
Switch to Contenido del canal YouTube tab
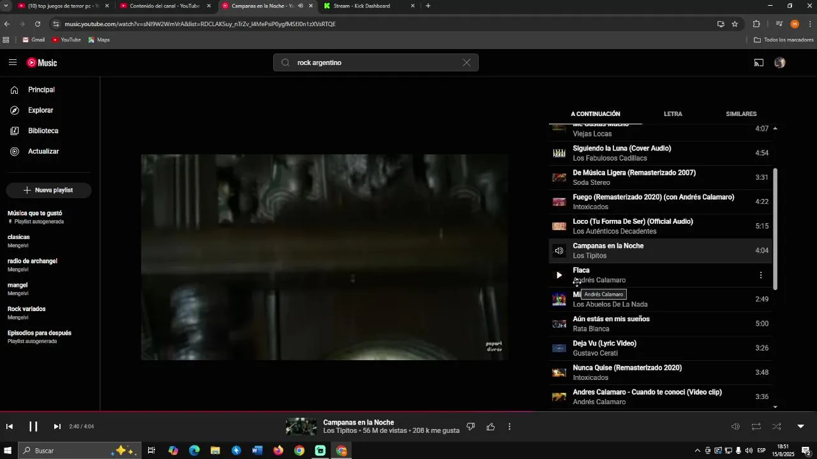(x=164, y=6)
